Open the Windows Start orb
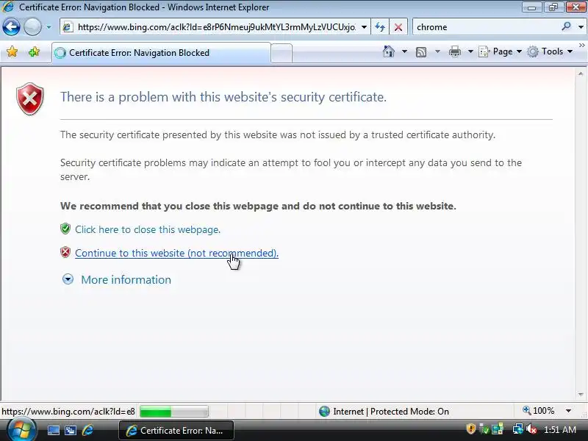This screenshot has width=588, height=441. [21, 430]
